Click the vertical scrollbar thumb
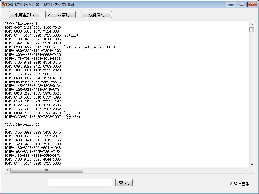 (x=252, y=30)
